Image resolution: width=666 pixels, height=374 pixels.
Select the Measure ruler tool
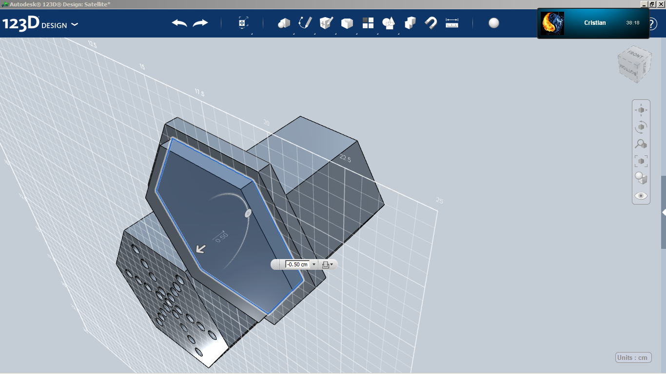pyautogui.click(x=452, y=23)
